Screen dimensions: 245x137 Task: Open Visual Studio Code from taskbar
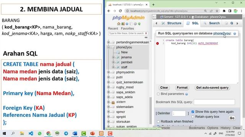point(31,133)
